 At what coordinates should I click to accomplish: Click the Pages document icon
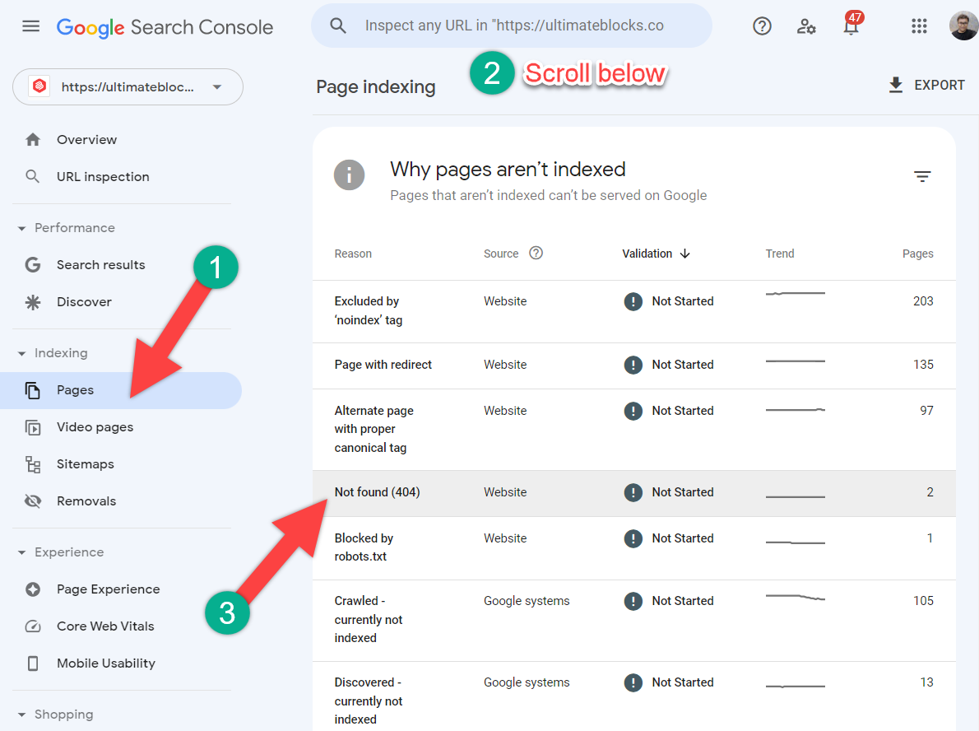click(32, 390)
